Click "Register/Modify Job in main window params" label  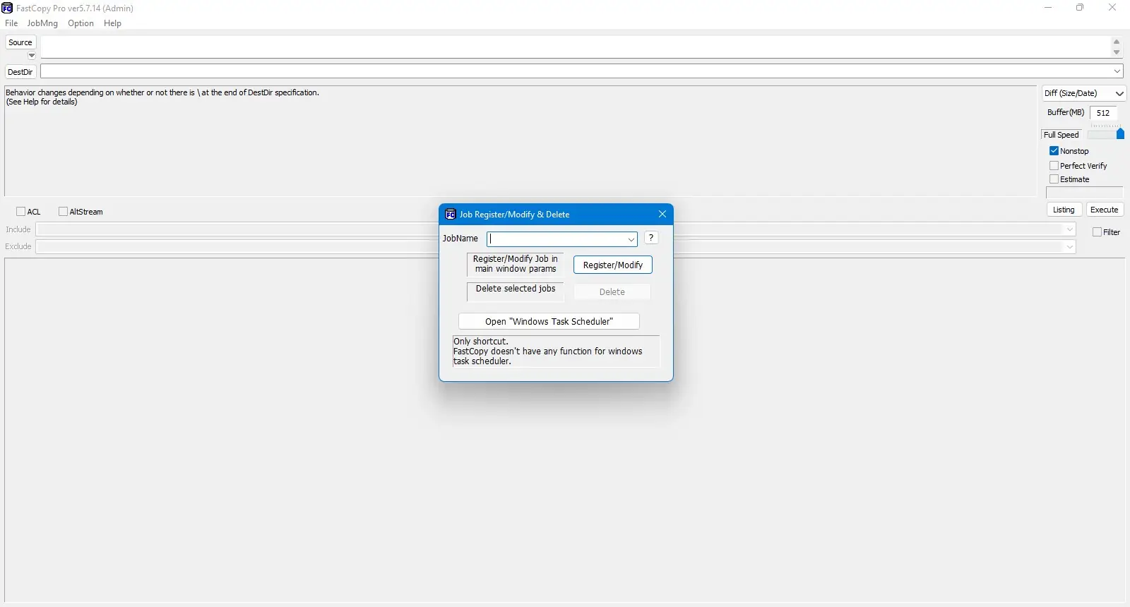pyautogui.click(x=516, y=264)
